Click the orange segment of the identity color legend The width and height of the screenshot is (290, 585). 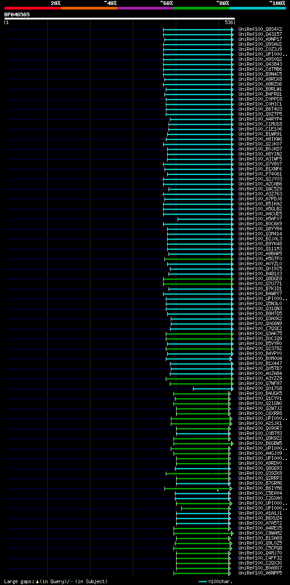tap(89, 8)
